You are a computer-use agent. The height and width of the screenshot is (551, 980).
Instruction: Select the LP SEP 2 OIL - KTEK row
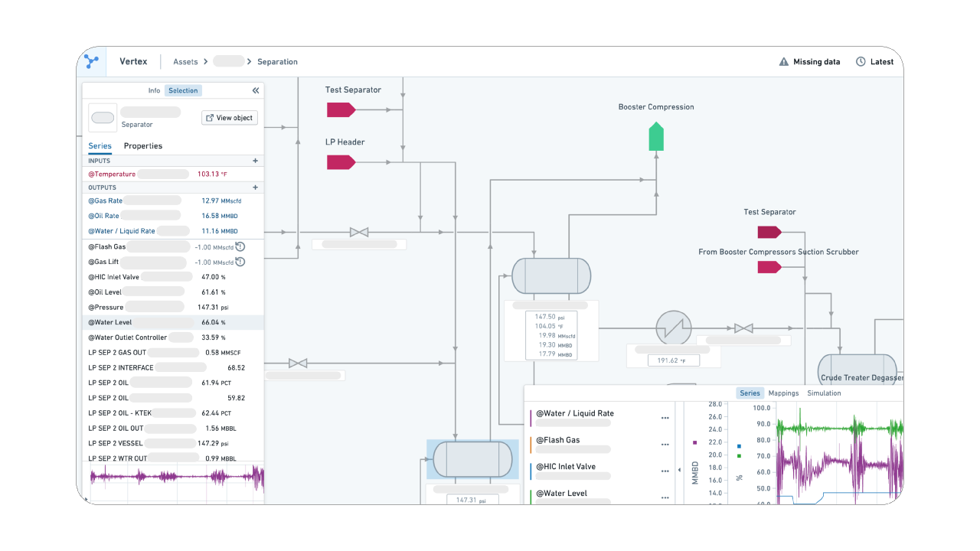click(x=173, y=413)
